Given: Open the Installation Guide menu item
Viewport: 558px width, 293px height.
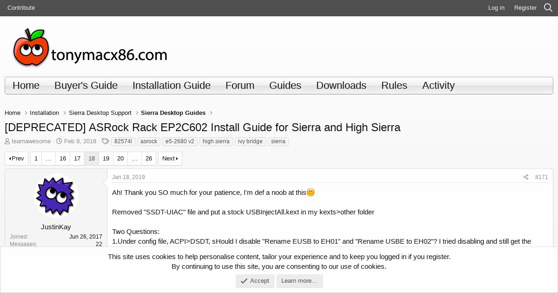Looking at the screenshot, I should point(172,86).
